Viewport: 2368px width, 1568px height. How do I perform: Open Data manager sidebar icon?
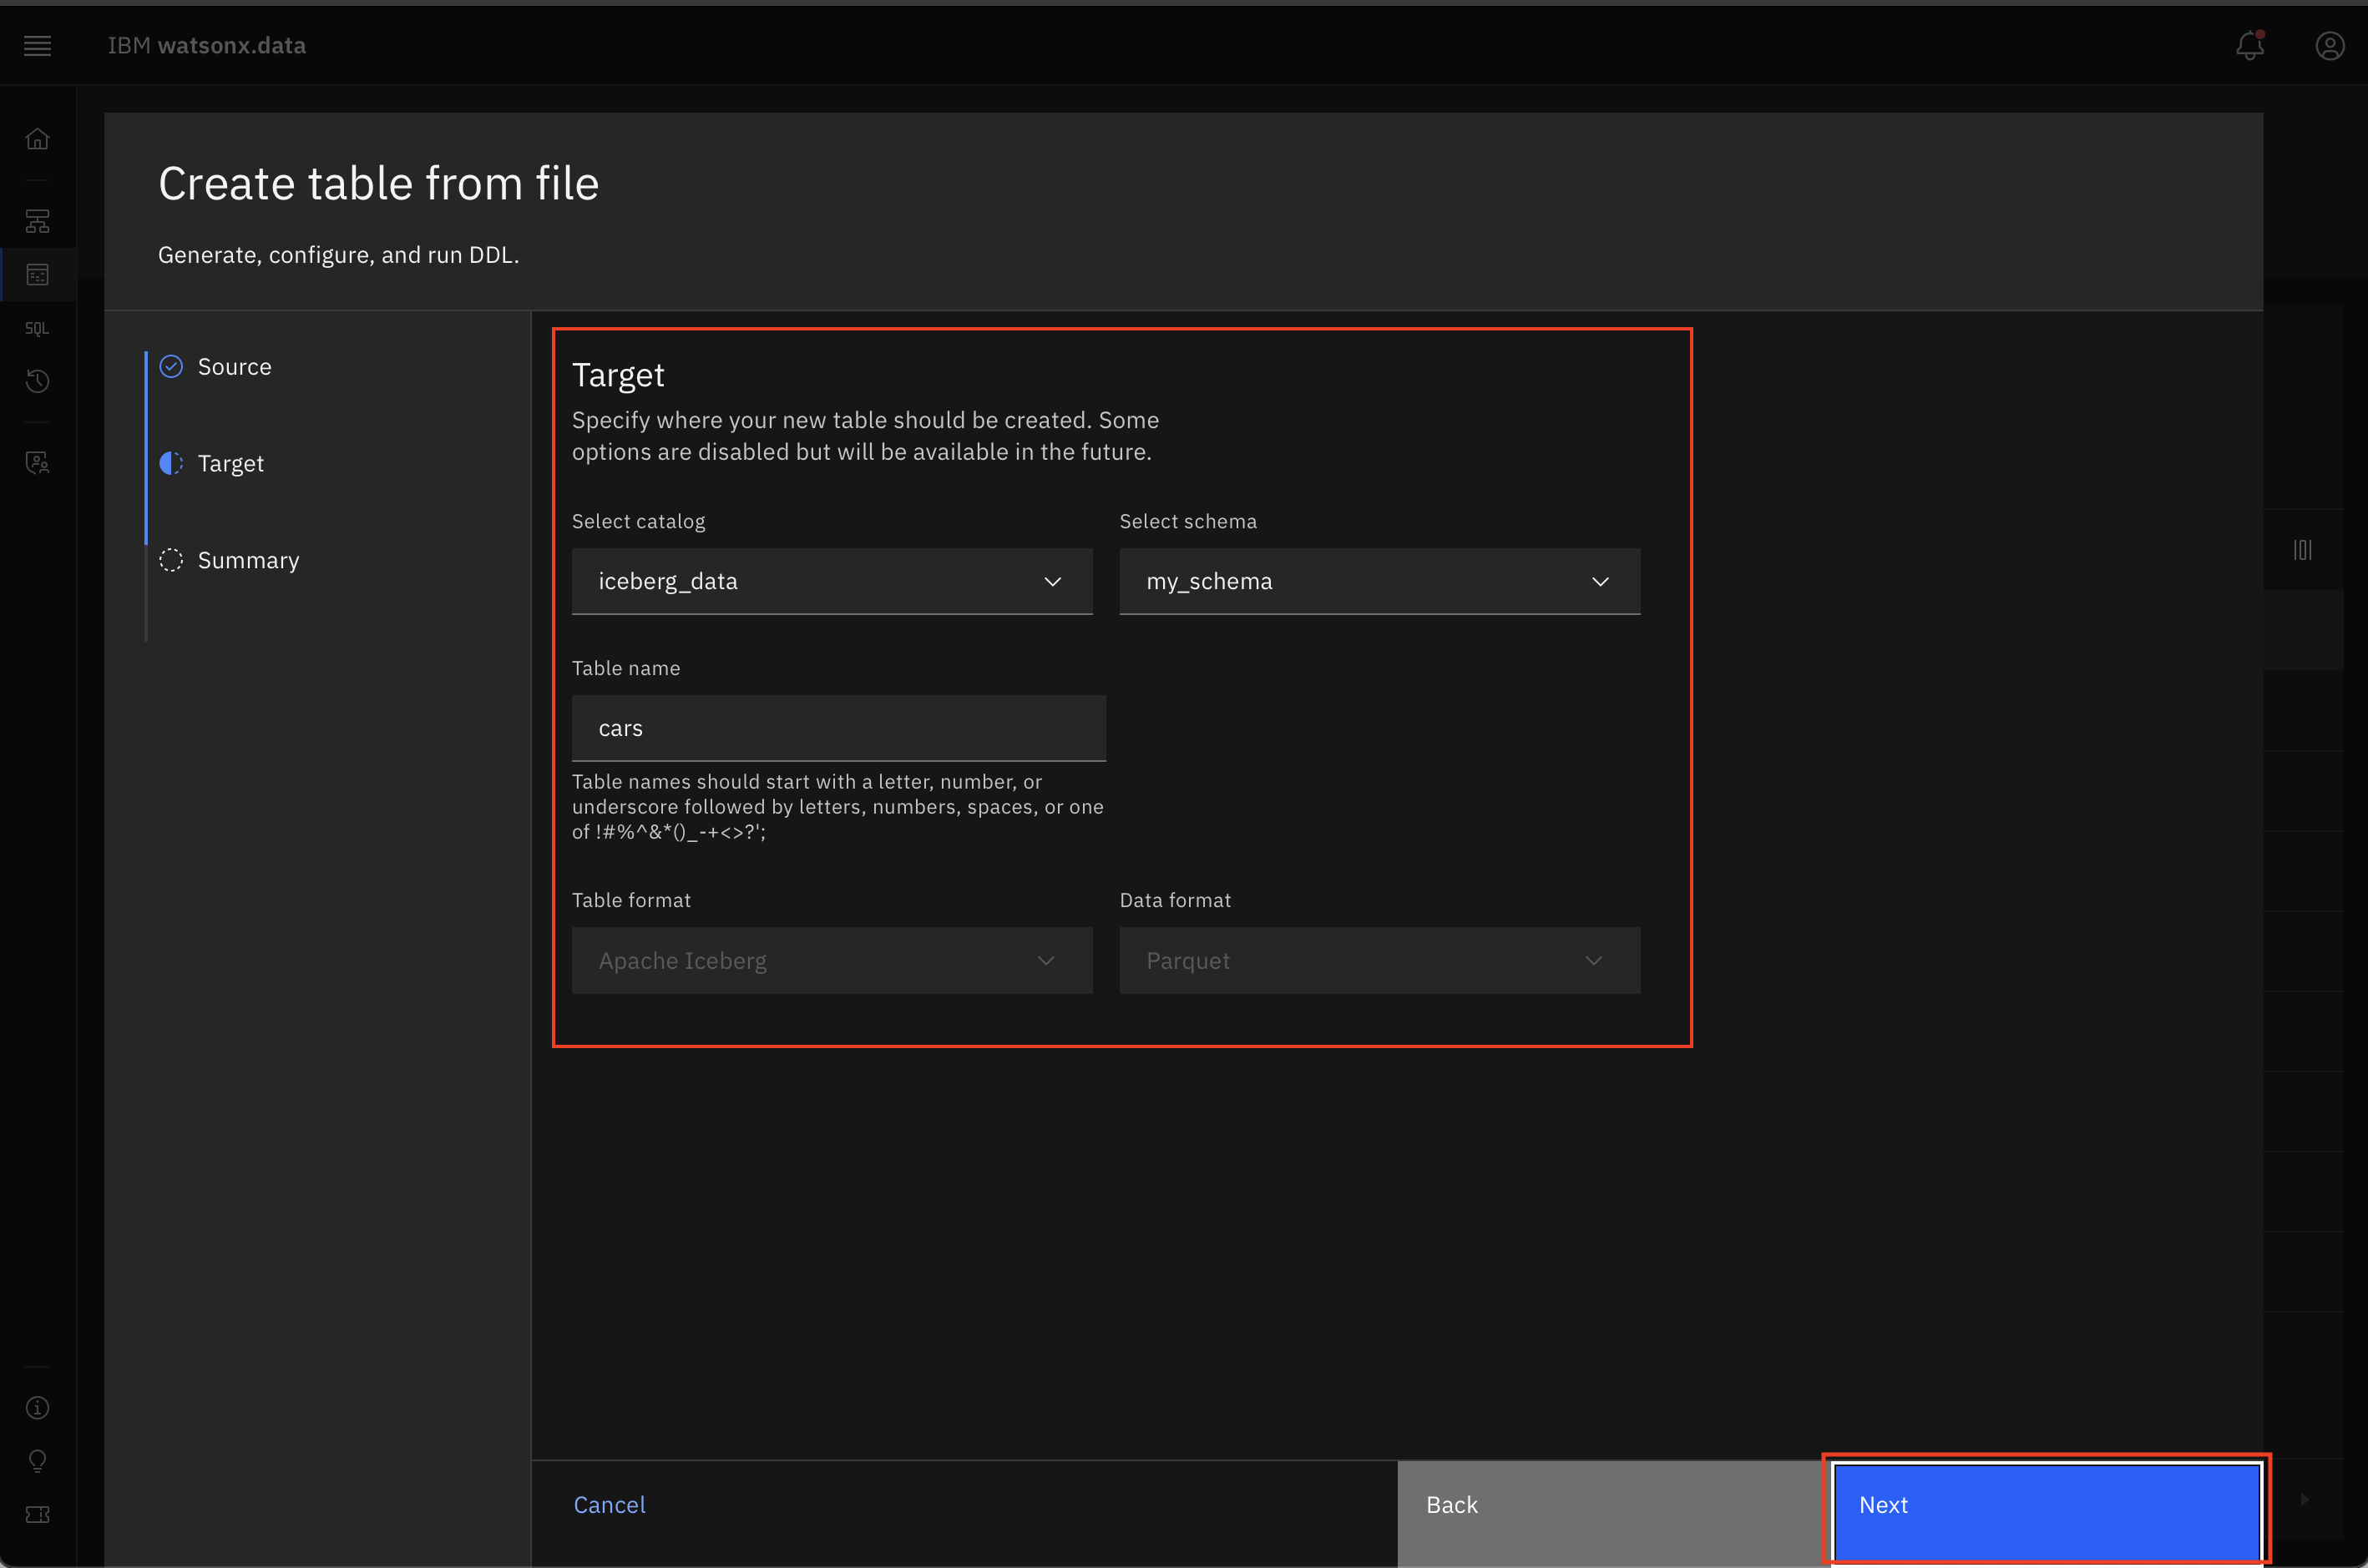(37, 275)
